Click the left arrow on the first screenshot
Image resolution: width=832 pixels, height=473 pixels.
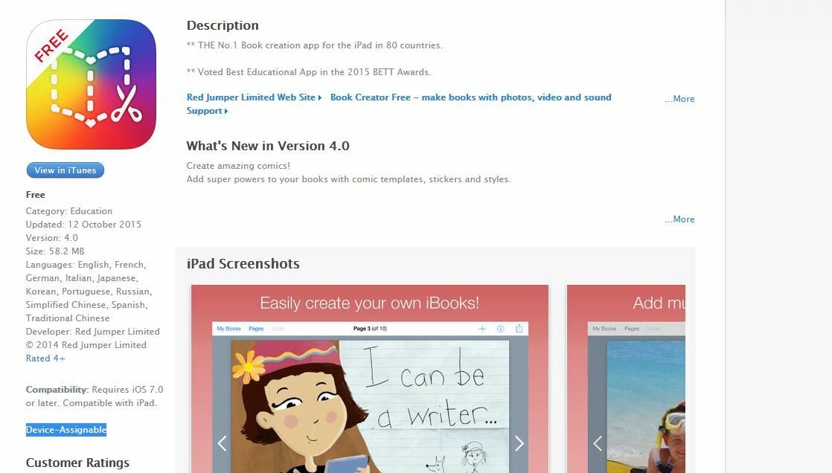pyautogui.click(x=223, y=443)
